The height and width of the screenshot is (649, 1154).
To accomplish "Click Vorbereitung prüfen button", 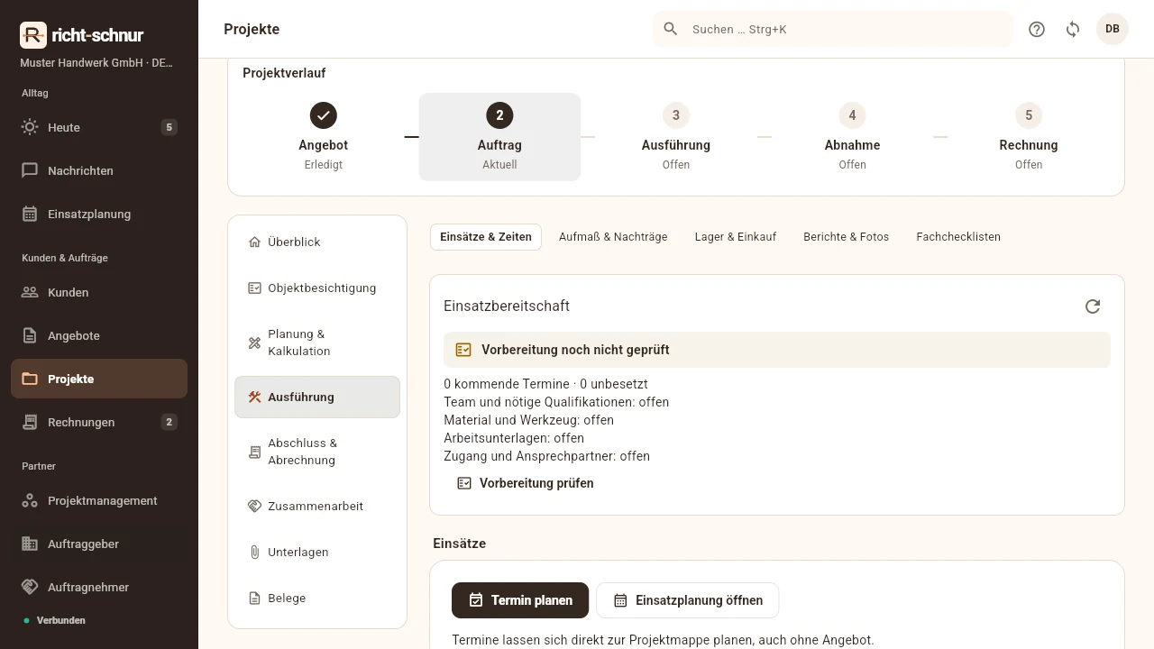I will click(525, 483).
